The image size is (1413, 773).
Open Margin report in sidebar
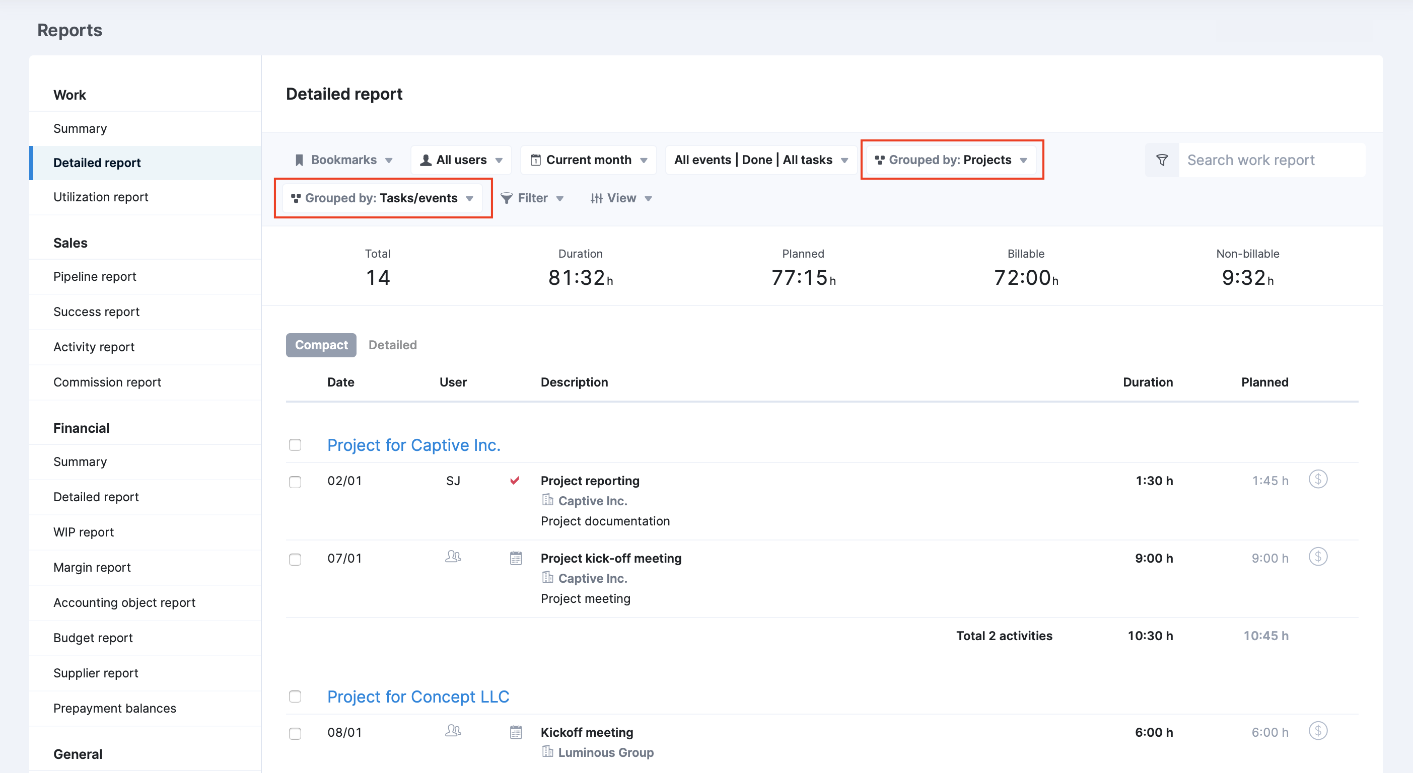coord(146,567)
